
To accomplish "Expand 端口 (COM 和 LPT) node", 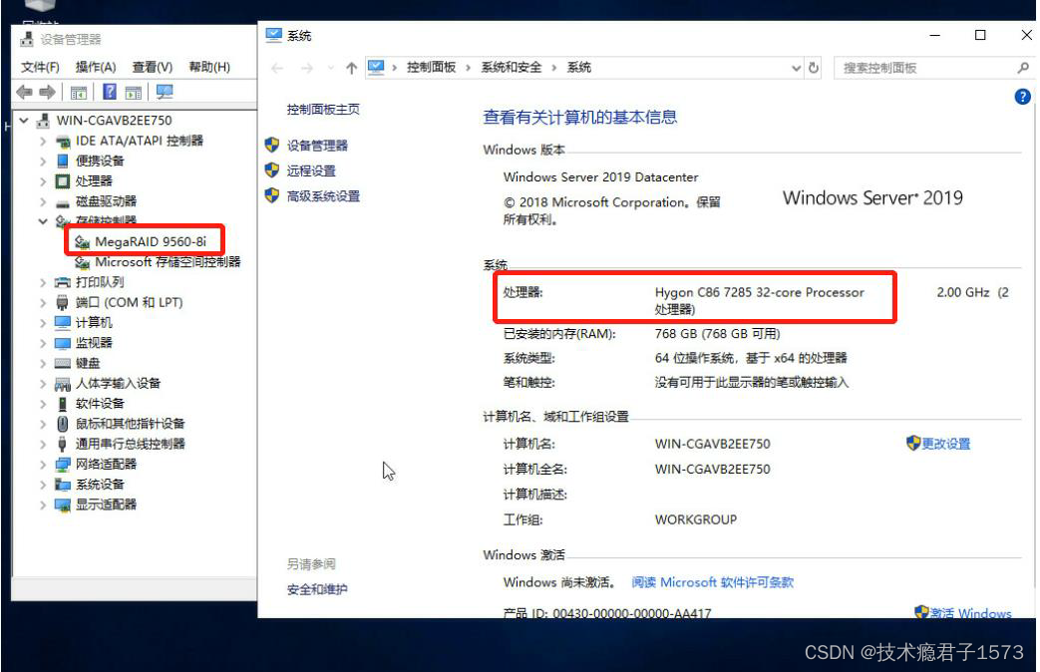I will (x=43, y=303).
